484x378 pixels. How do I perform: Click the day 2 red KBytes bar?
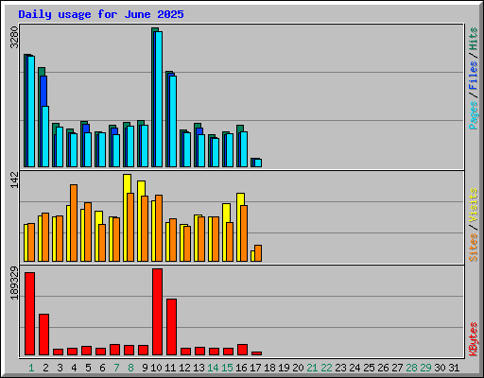click(44, 335)
